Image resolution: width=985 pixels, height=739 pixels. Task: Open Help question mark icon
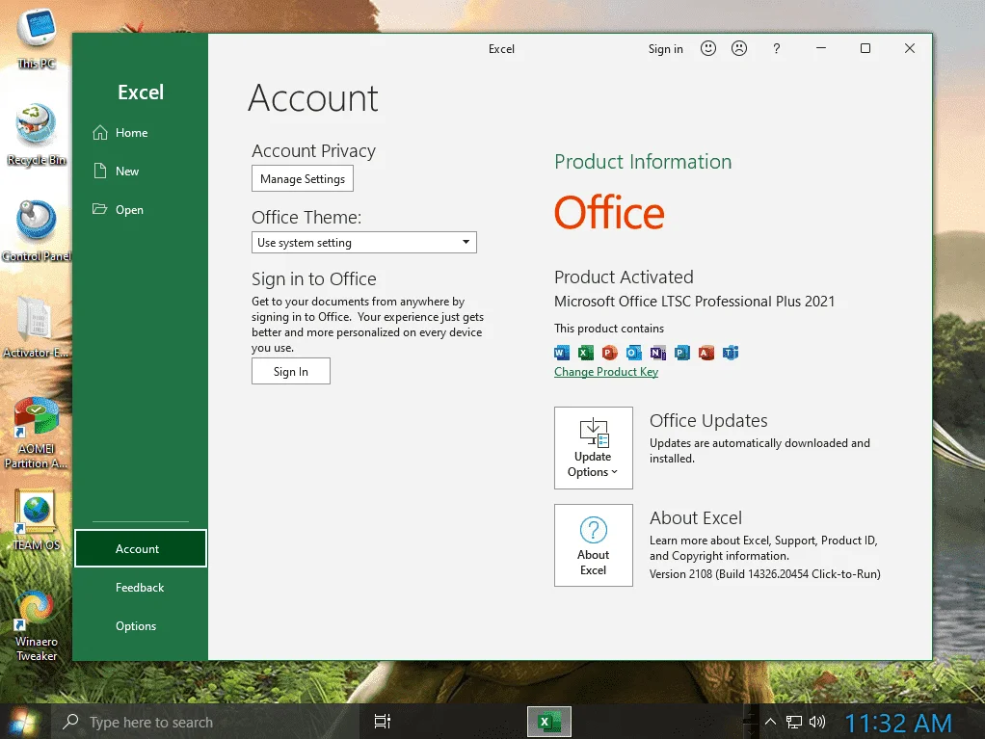pyautogui.click(x=777, y=48)
